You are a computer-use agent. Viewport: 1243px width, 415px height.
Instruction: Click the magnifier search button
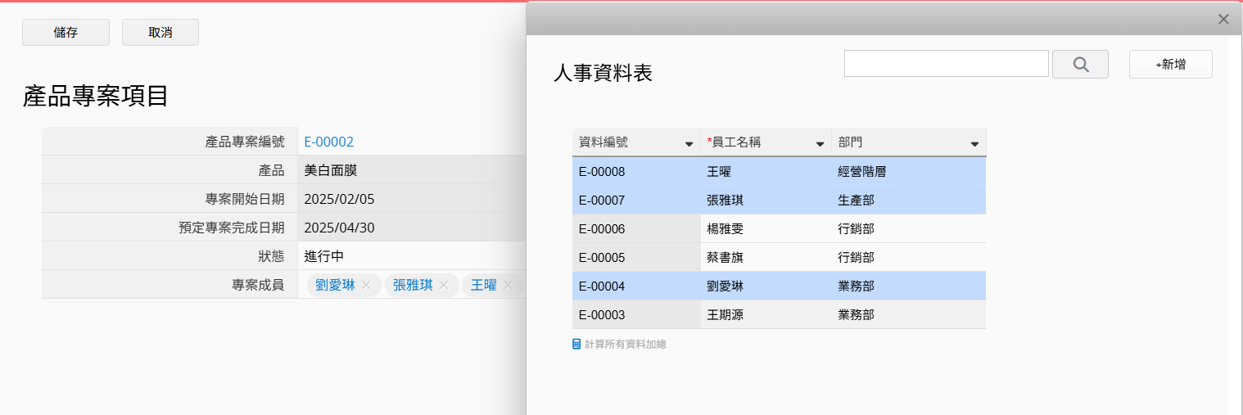pyautogui.click(x=1079, y=64)
